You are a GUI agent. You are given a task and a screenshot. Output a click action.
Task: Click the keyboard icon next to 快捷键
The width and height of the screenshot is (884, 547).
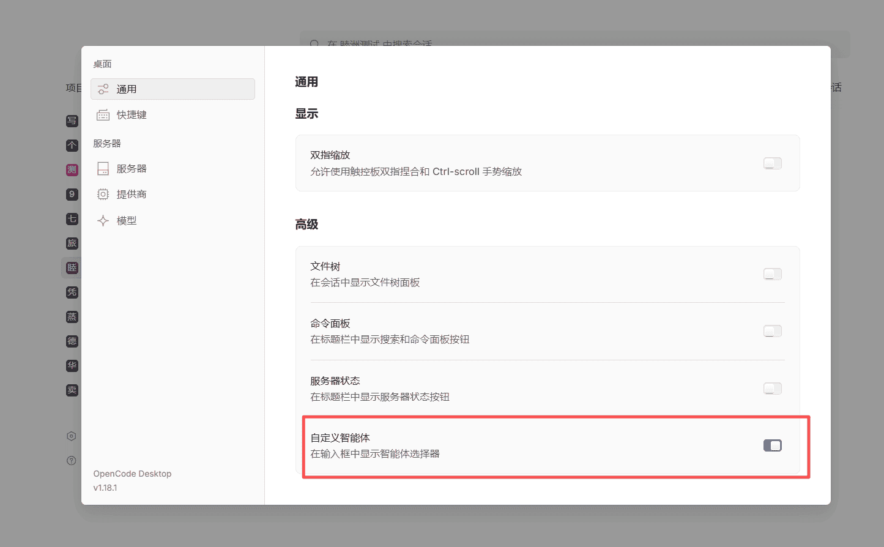(x=103, y=115)
